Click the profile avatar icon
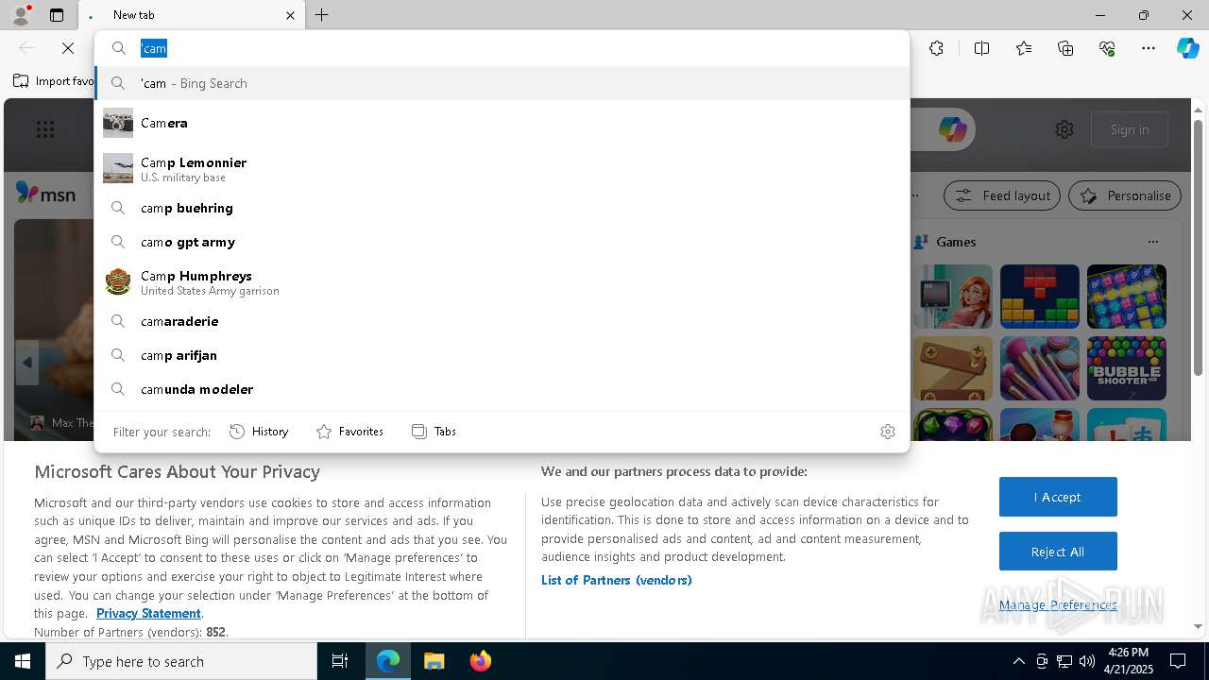The image size is (1209, 680). [x=20, y=15]
